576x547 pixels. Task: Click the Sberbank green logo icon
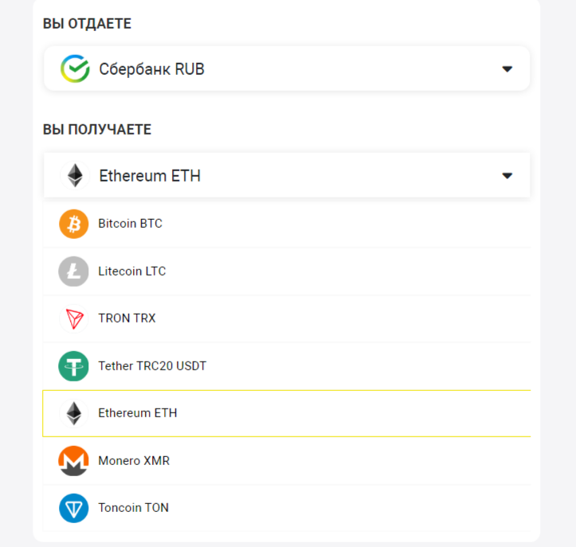[75, 69]
